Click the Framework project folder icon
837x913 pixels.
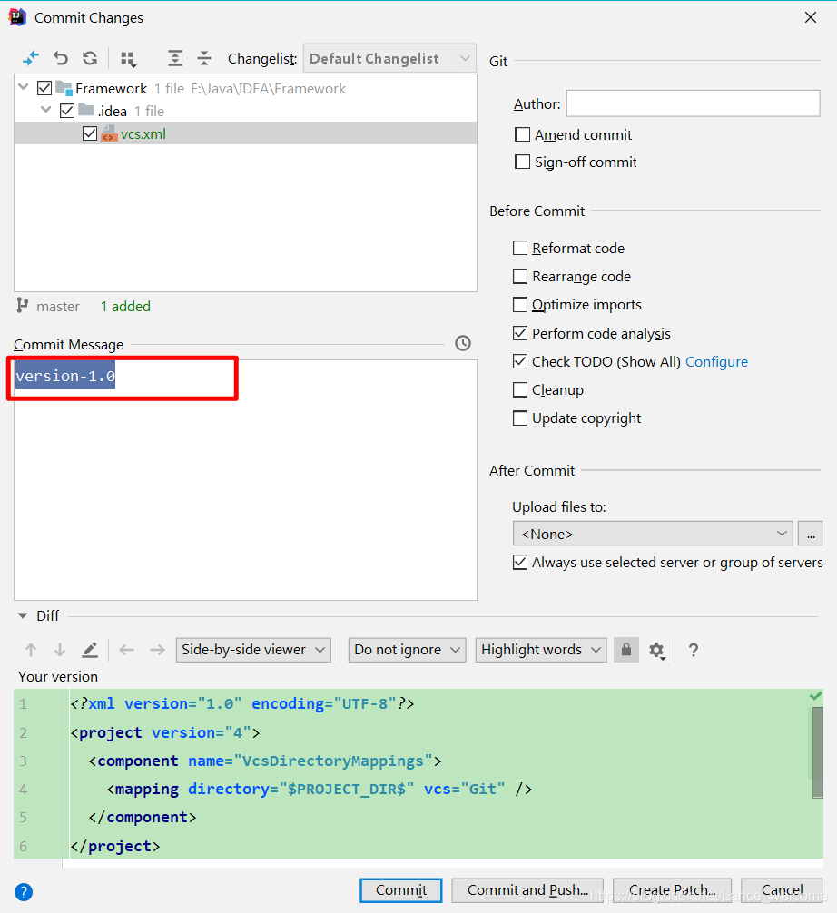(x=64, y=88)
